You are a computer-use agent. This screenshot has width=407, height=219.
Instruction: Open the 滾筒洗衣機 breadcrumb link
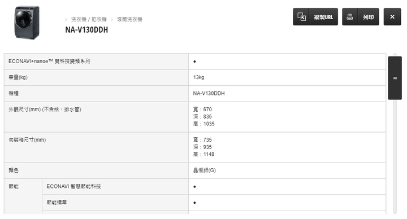pos(129,19)
